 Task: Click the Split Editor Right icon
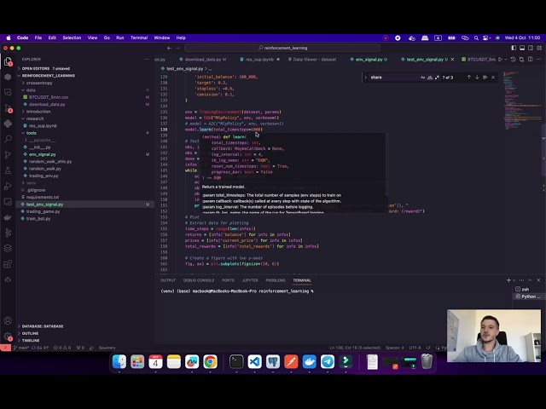530,60
